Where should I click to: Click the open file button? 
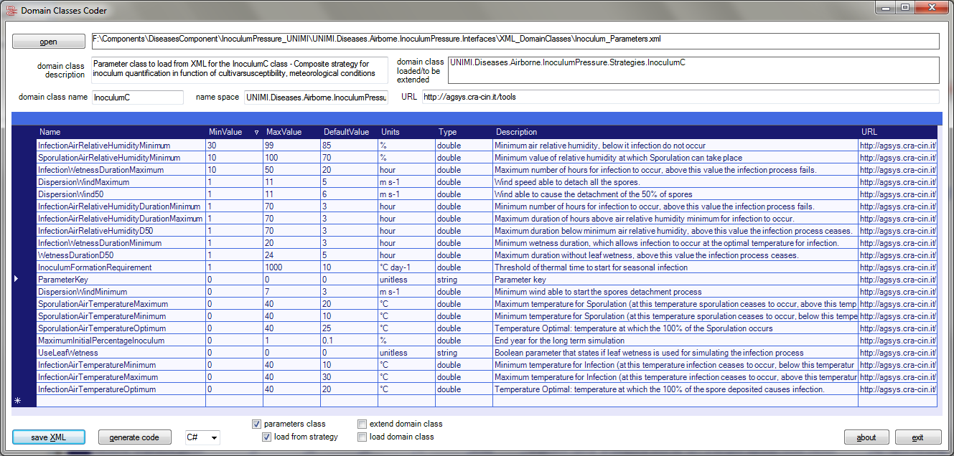pos(49,42)
